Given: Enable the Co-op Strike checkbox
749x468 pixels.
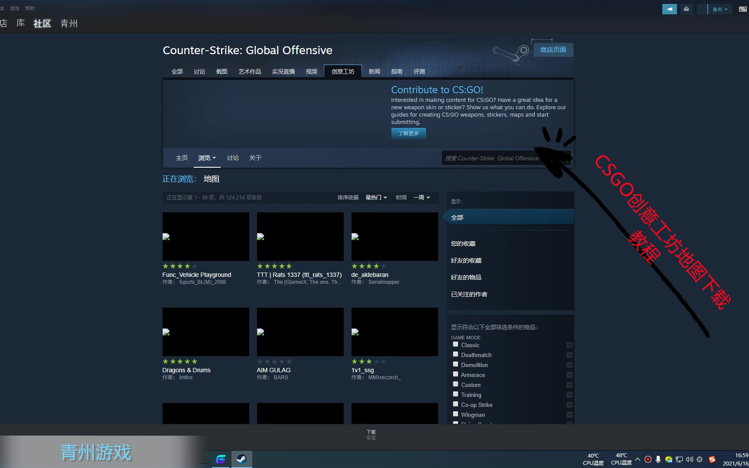Looking at the screenshot, I should [x=456, y=404].
